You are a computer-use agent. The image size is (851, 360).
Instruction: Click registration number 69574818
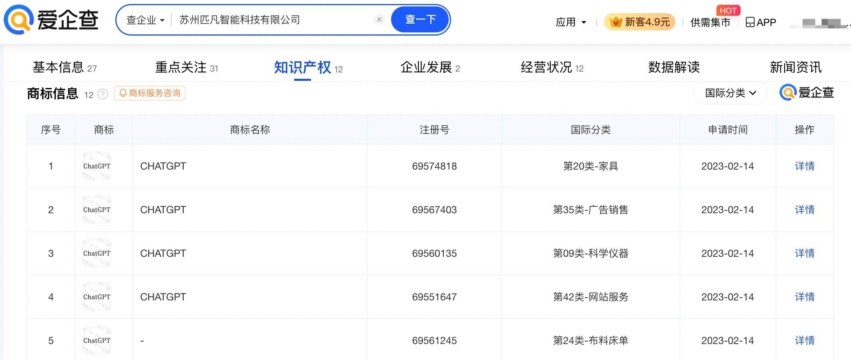(434, 166)
